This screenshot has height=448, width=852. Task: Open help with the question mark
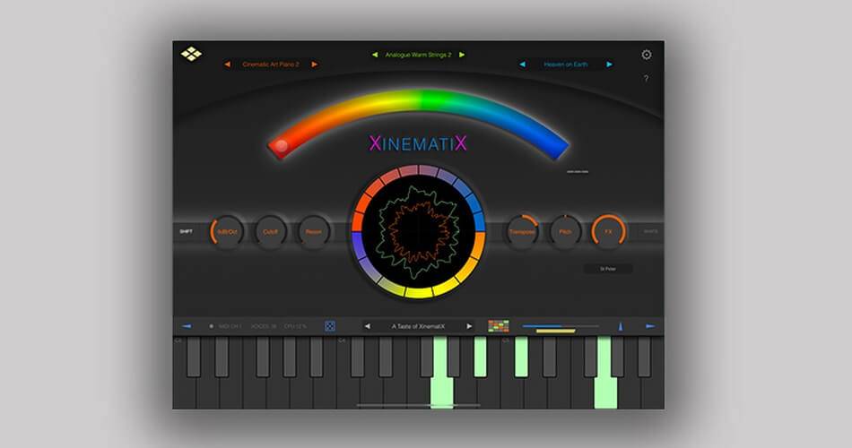click(x=646, y=78)
